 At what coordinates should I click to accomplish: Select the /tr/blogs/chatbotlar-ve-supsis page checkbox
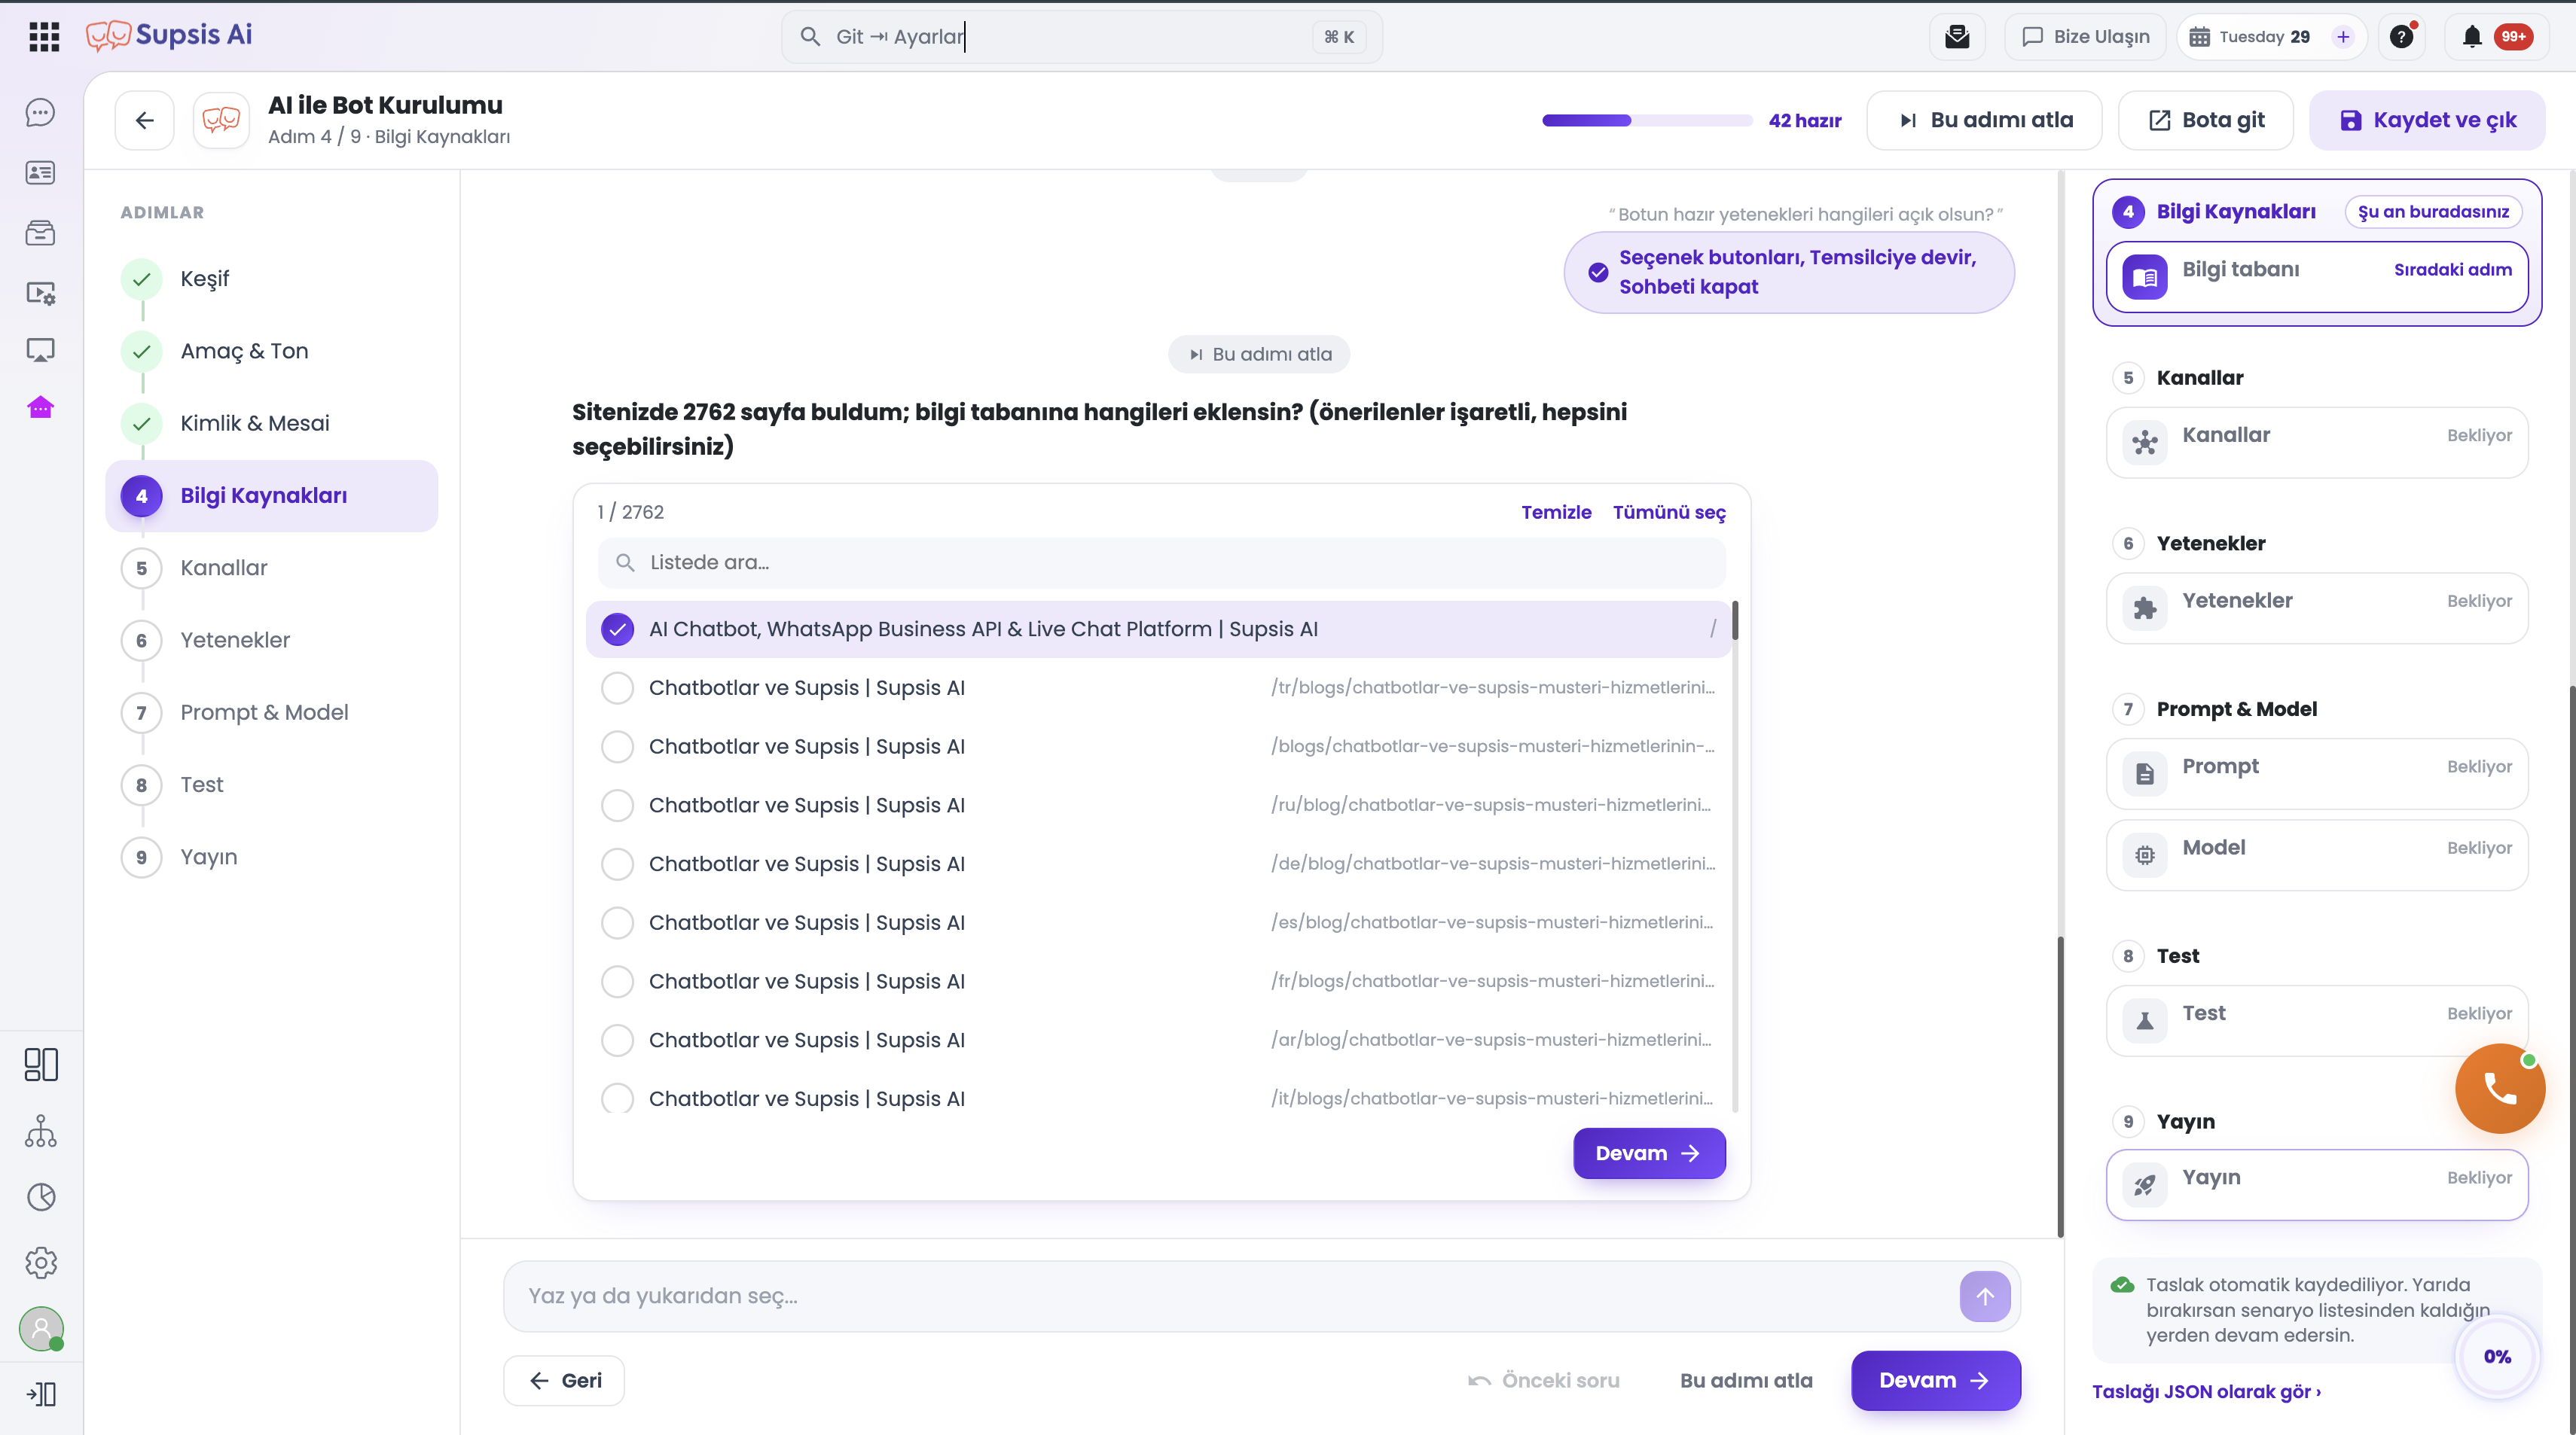tap(617, 687)
